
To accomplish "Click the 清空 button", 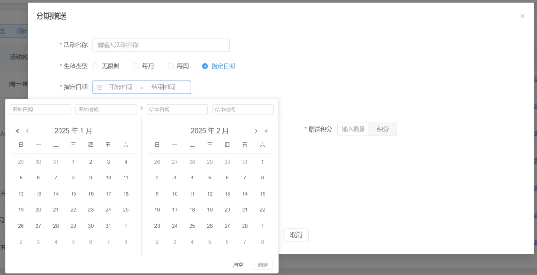I will (x=238, y=265).
